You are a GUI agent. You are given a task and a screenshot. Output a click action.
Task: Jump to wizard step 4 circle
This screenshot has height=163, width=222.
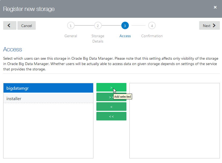point(152,25)
